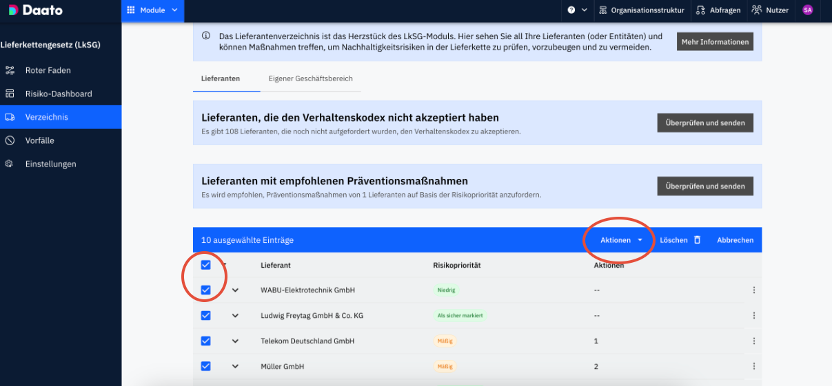Switch to Eigener Geschäftsbereich tab
This screenshot has width=832, height=386.
point(311,78)
